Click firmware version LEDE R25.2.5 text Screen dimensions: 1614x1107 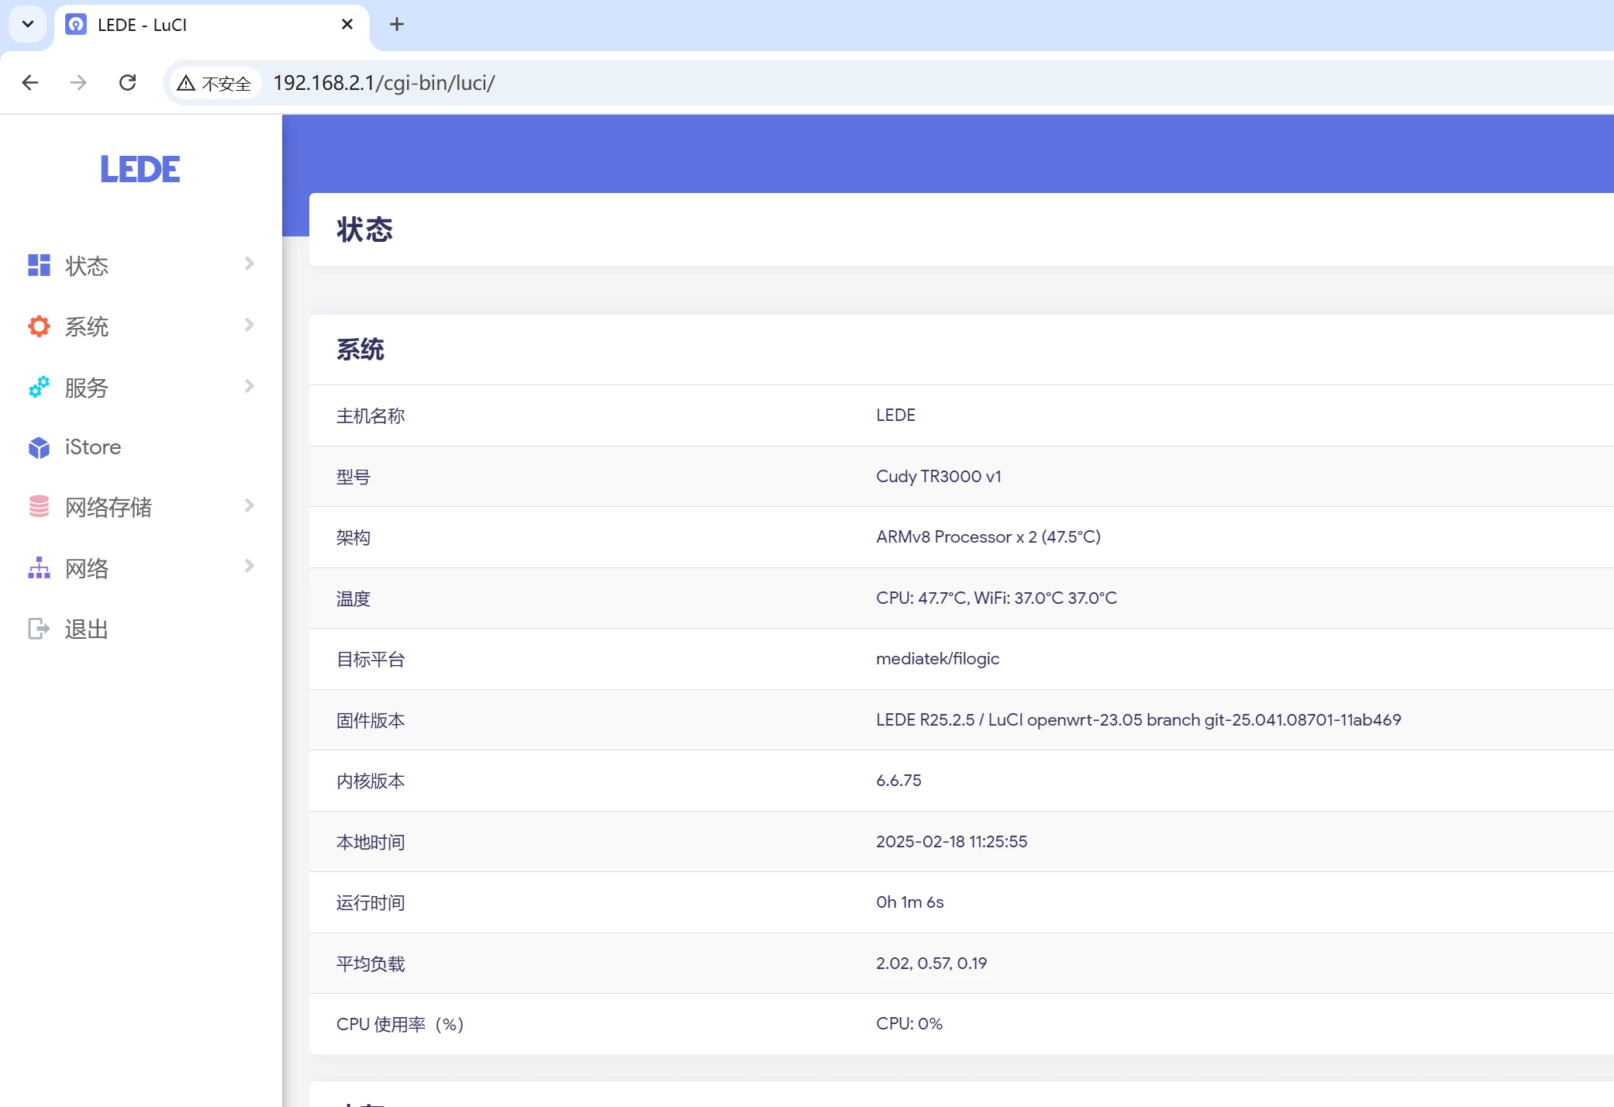click(1138, 719)
